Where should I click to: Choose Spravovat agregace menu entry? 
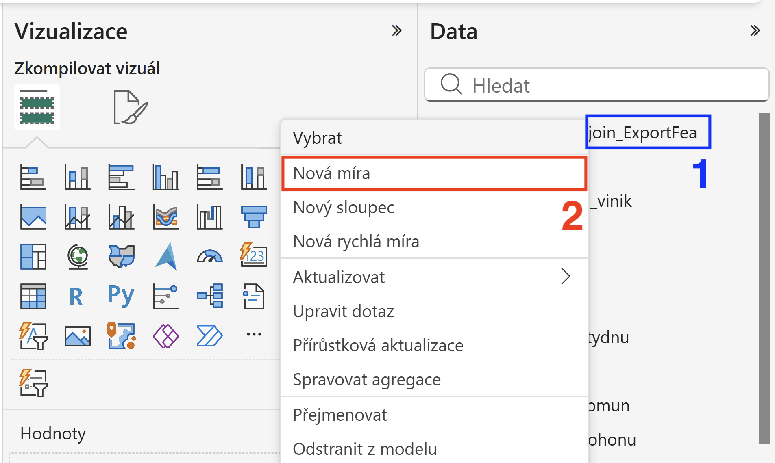point(434,380)
